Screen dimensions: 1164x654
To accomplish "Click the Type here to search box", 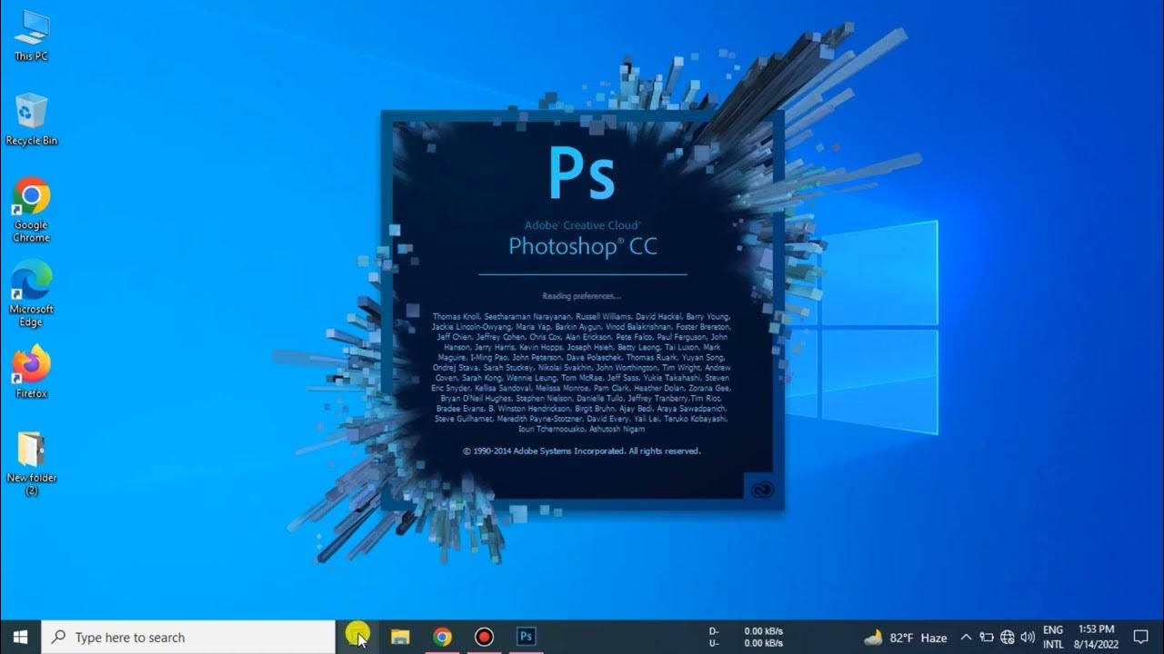I will (x=189, y=638).
